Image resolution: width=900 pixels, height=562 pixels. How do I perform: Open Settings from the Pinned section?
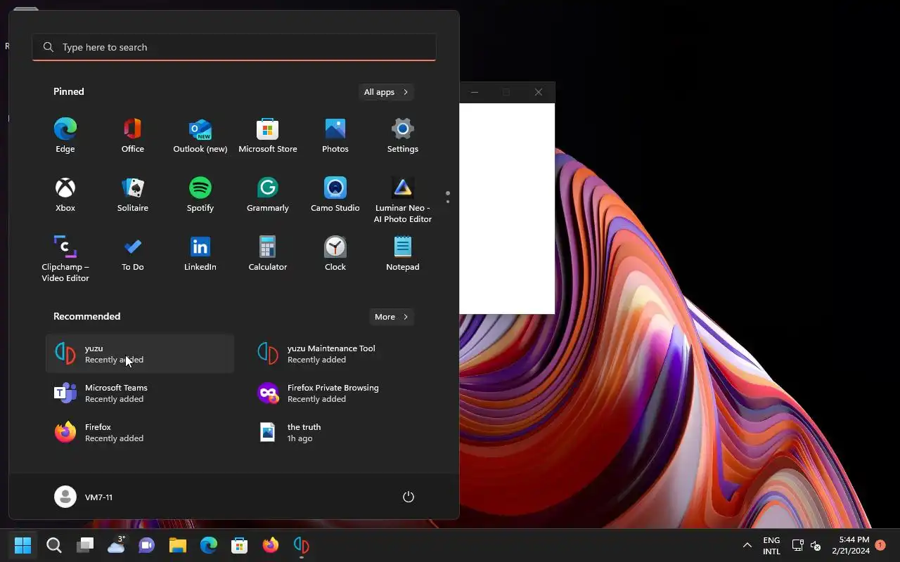403,136
